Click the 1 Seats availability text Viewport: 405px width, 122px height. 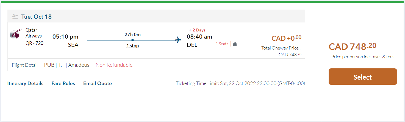[x=222, y=44]
